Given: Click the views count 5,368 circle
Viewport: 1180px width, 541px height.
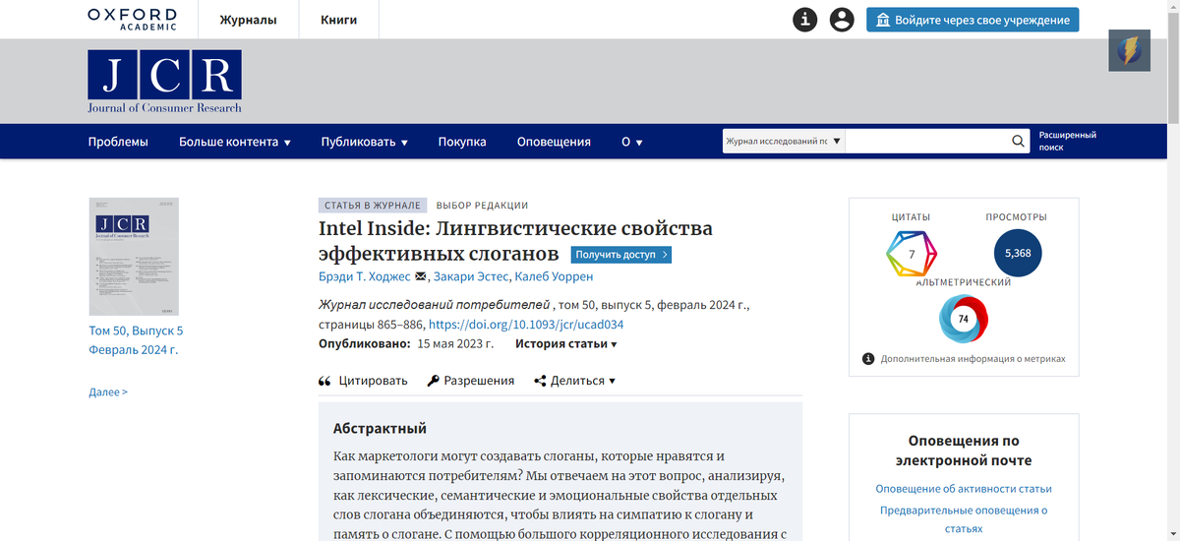Looking at the screenshot, I should [x=1017, y=253].
